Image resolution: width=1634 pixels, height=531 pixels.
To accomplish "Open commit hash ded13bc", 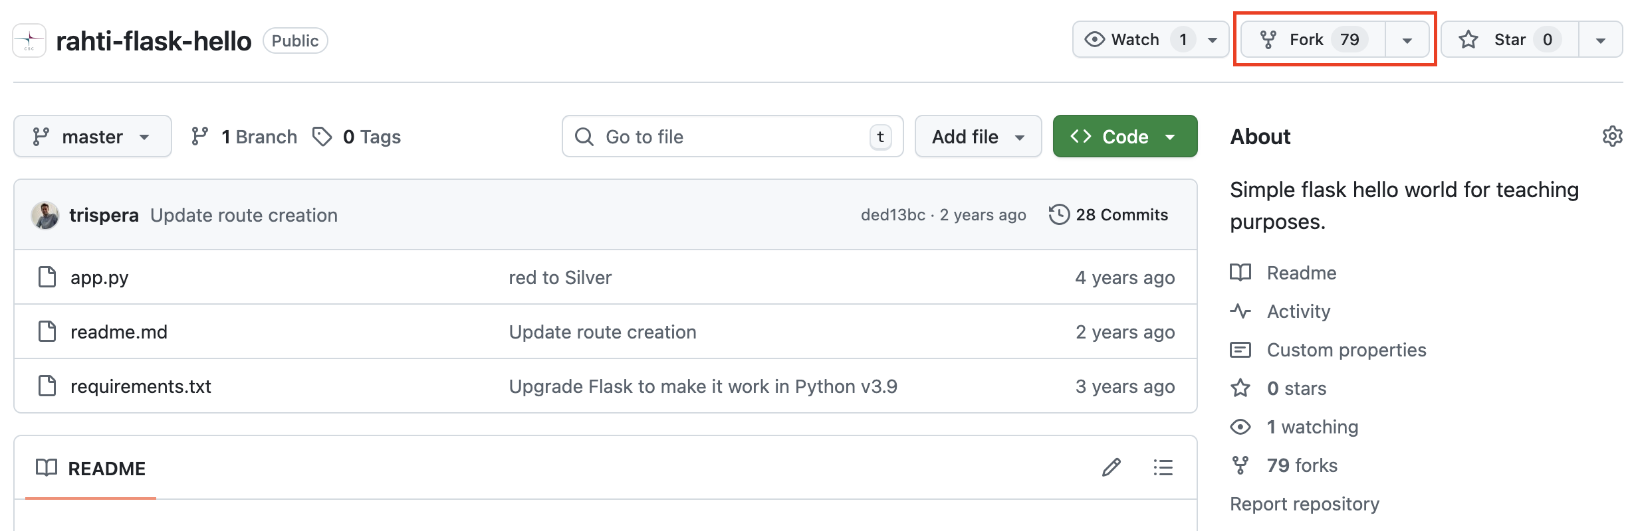I will pyautogui.click(x=893, y=215).
